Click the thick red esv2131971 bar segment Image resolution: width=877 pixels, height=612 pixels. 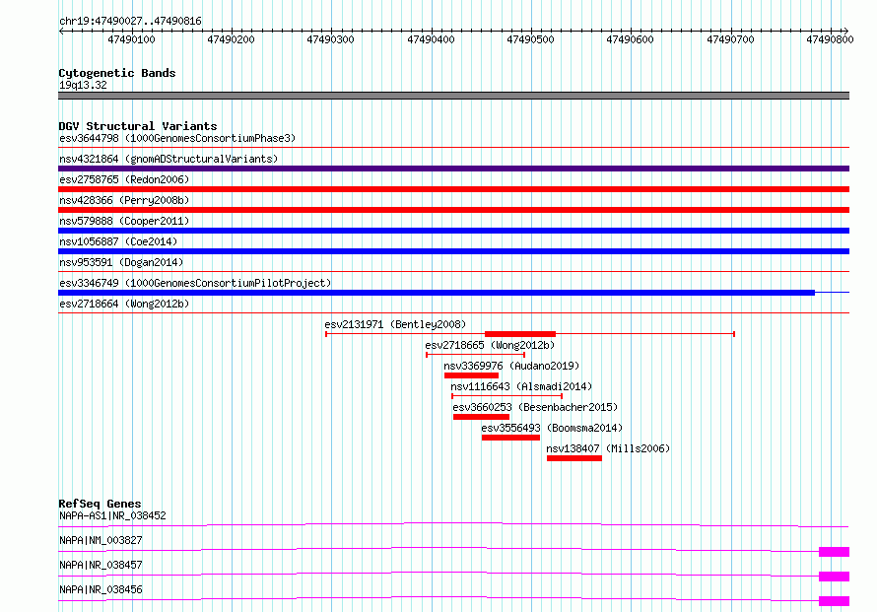click(520, 334)
